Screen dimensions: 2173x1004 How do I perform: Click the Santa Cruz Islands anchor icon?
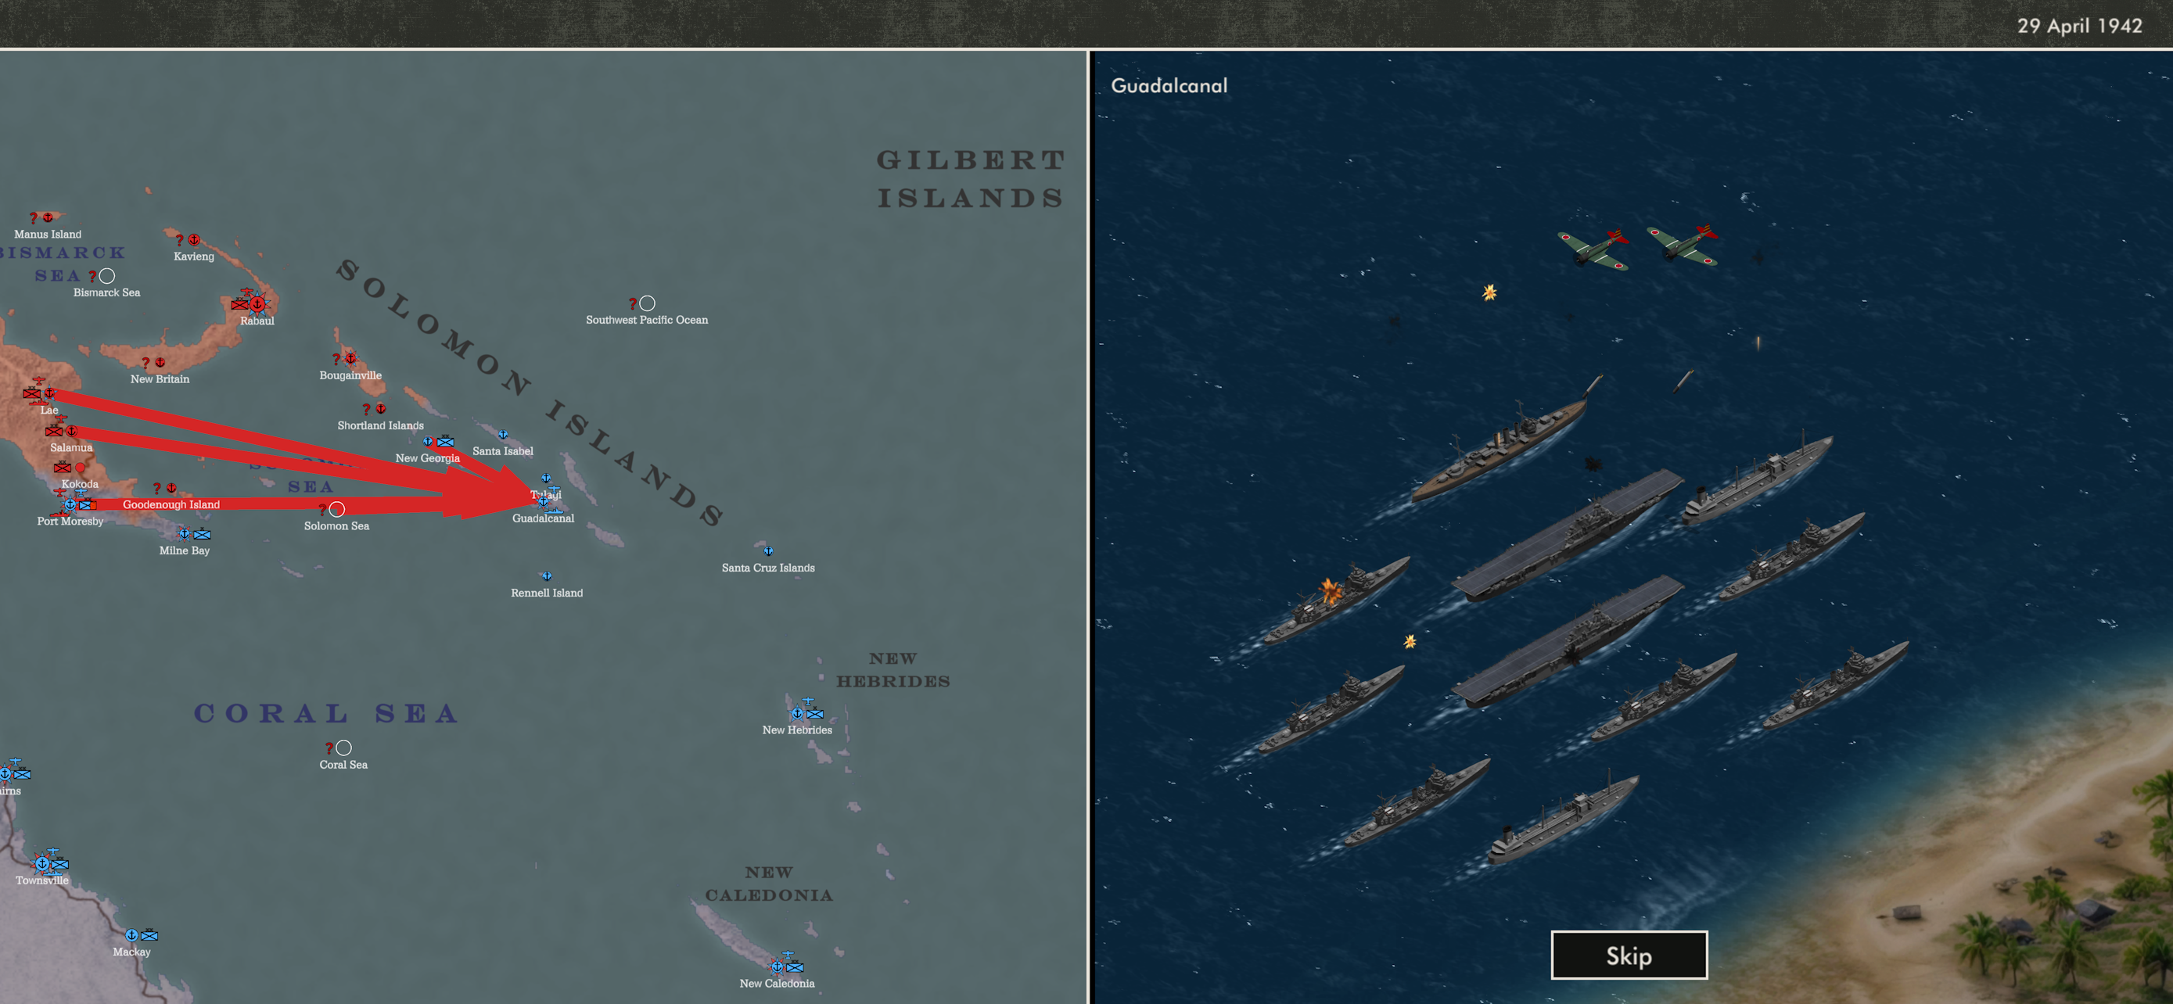768,551
